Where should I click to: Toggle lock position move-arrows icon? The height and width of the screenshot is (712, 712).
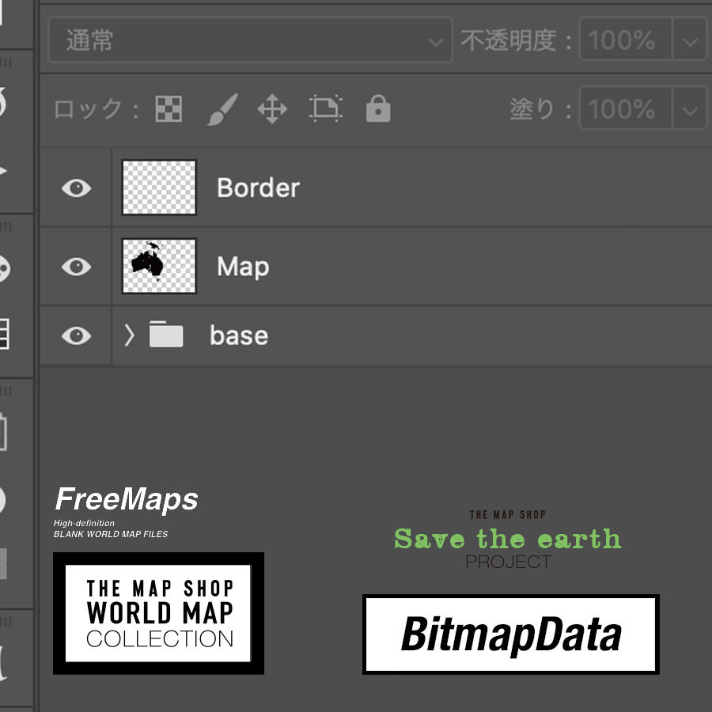(272, 109)
